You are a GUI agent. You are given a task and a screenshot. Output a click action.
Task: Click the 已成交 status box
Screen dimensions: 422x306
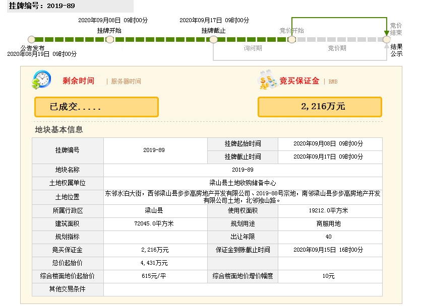(96, 107)
